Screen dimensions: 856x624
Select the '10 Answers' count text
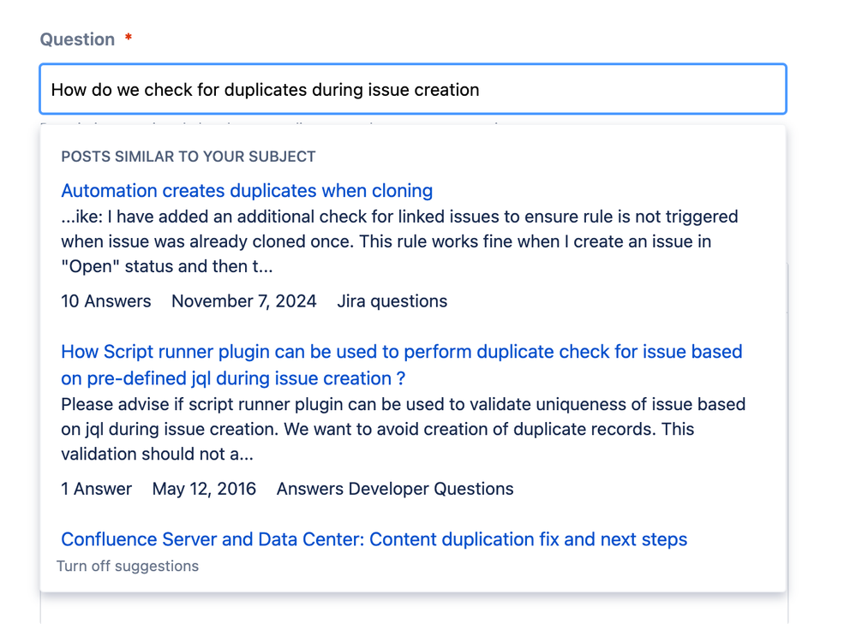tap(106, 301)
